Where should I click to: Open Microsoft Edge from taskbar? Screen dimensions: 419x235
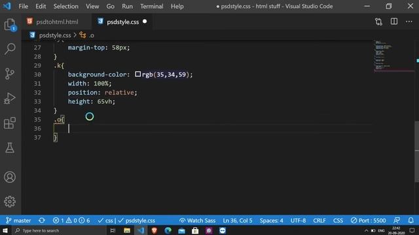(168, 230)
